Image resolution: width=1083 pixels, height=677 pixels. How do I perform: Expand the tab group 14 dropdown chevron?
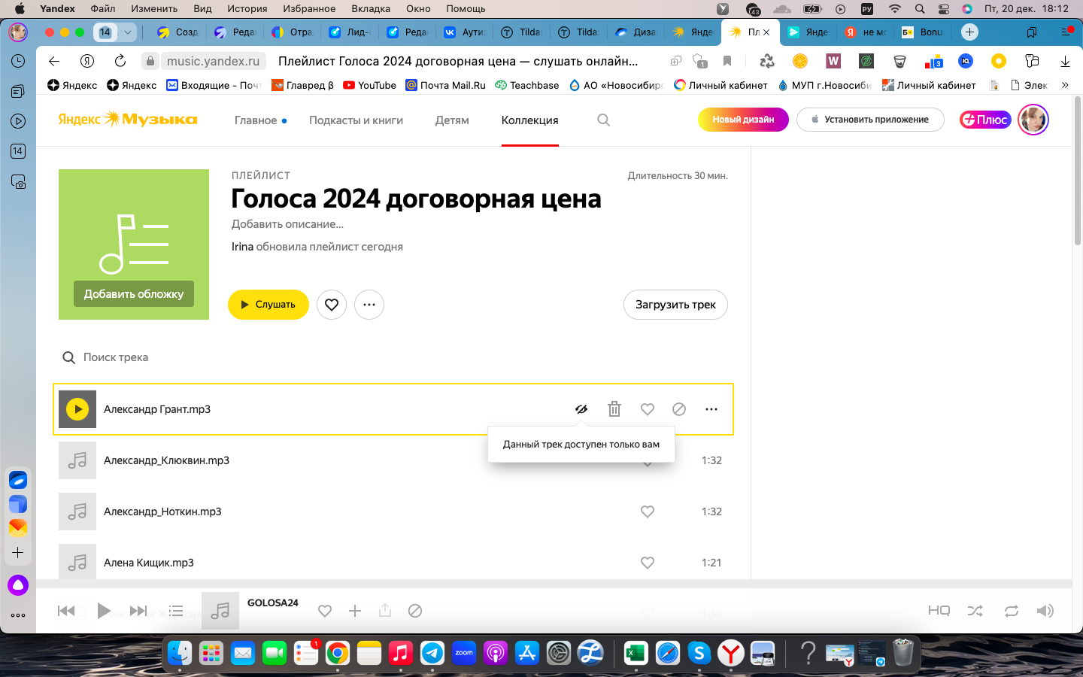pos(128,32)
